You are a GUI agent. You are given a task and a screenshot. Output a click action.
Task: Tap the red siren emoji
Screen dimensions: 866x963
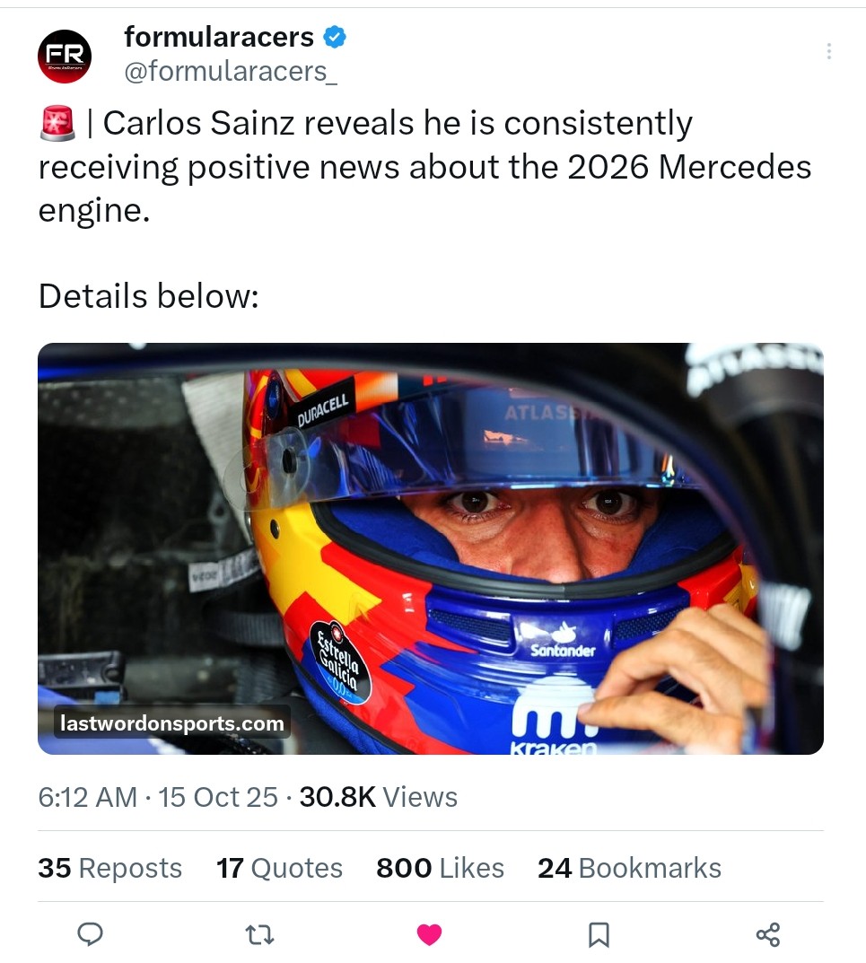(58, 124)
